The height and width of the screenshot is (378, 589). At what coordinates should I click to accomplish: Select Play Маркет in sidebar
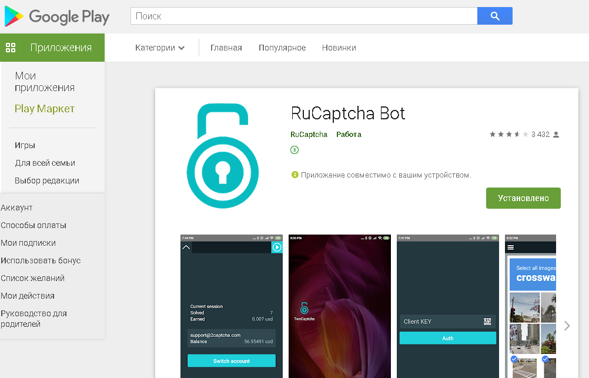click(44, 109)
